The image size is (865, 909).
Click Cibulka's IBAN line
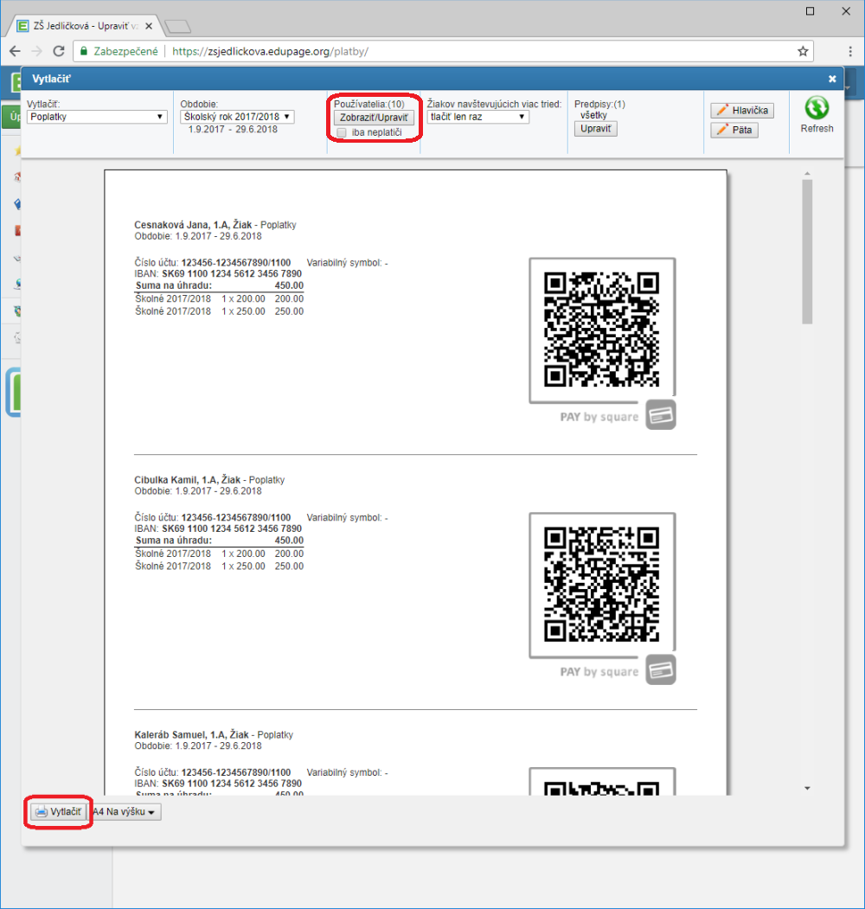pos(218,528)
